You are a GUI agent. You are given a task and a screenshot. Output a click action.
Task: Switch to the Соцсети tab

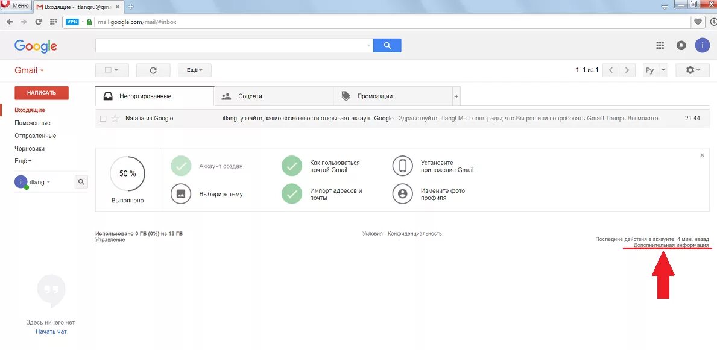pos(273,96)
